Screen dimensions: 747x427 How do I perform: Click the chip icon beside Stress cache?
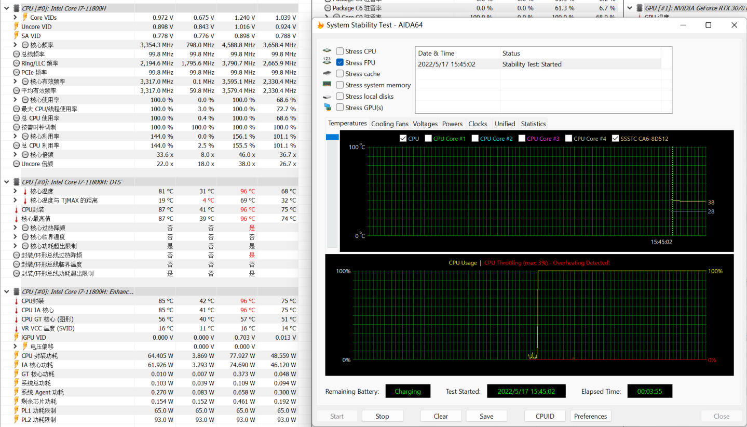[x=327, y=74]
